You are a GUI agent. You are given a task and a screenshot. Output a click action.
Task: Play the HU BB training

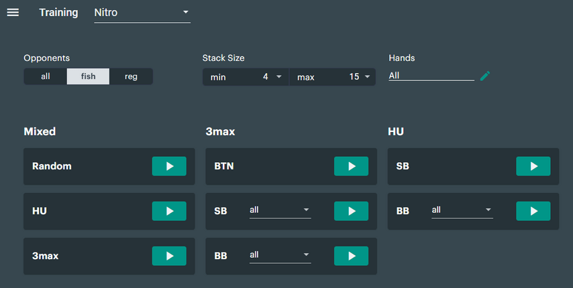(533, 211)
